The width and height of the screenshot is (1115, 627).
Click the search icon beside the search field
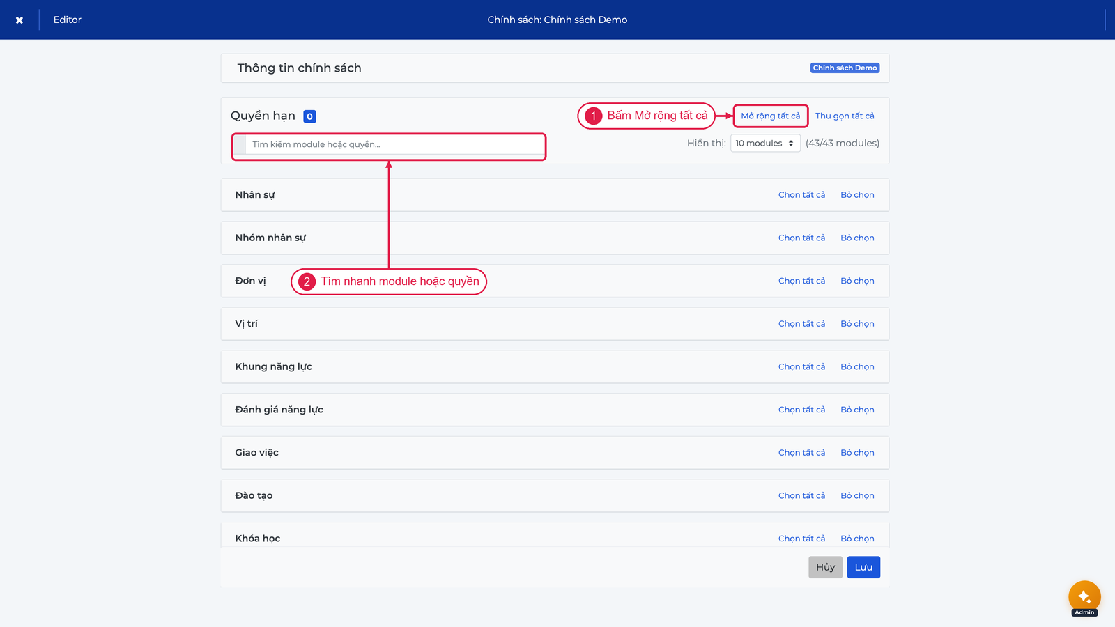tap(240, 144)
